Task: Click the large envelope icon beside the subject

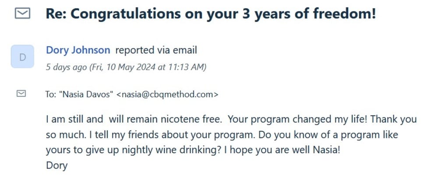Action: click(x=22, y=14)
